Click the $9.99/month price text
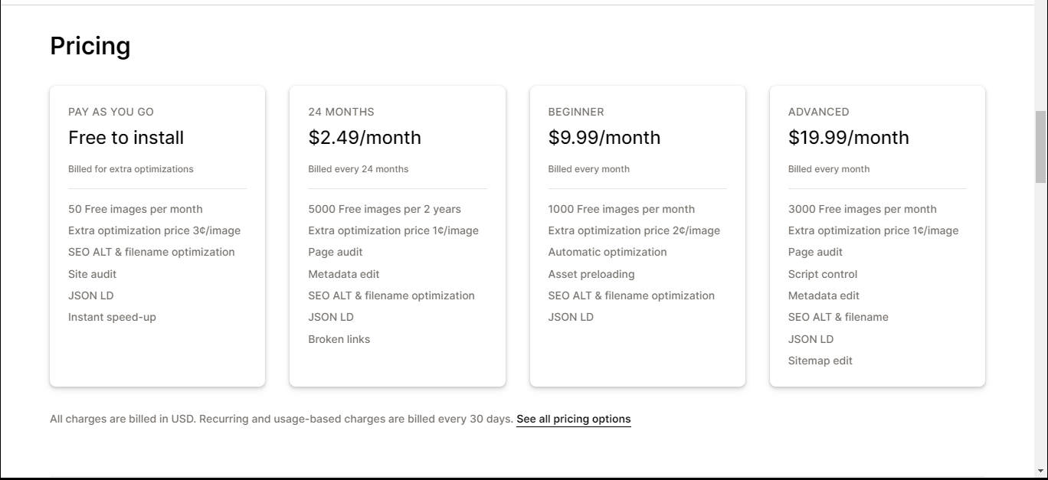The width and height of the screenshot is (1048, 480). click(604, 138)
